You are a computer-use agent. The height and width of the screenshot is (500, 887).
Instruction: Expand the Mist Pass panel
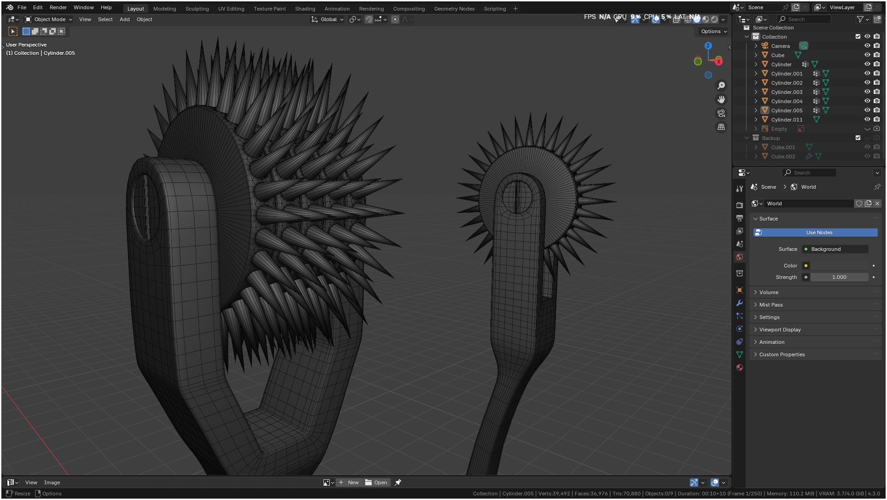(x=771, y=305)
